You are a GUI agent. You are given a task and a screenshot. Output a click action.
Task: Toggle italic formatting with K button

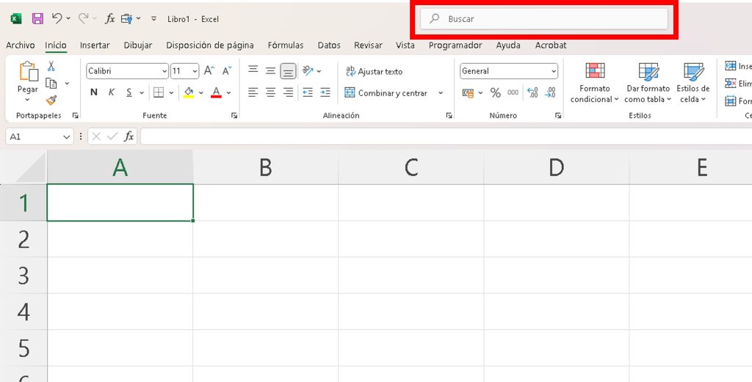[x=112, y=92]
